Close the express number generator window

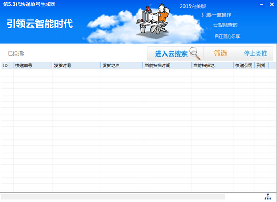point(272,4)
